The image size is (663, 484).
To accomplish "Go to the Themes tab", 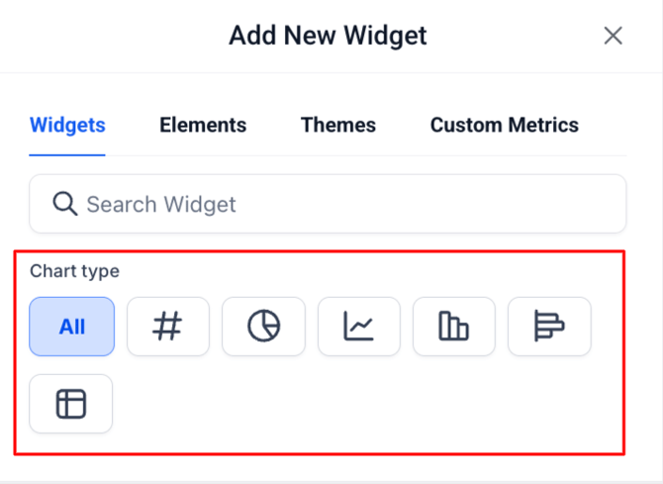I will (x=338, y=126).
